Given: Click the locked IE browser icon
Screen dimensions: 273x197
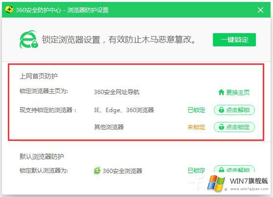Looking at the screenshot, I should point(29,39).
